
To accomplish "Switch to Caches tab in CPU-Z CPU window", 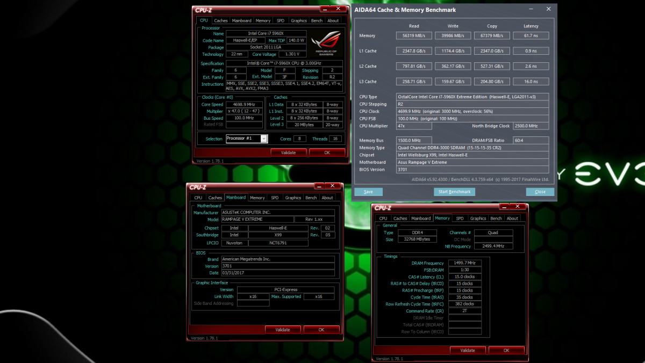I will click(x=221, y=20).
